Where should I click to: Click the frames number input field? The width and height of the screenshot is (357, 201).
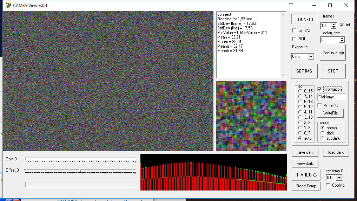326,26
